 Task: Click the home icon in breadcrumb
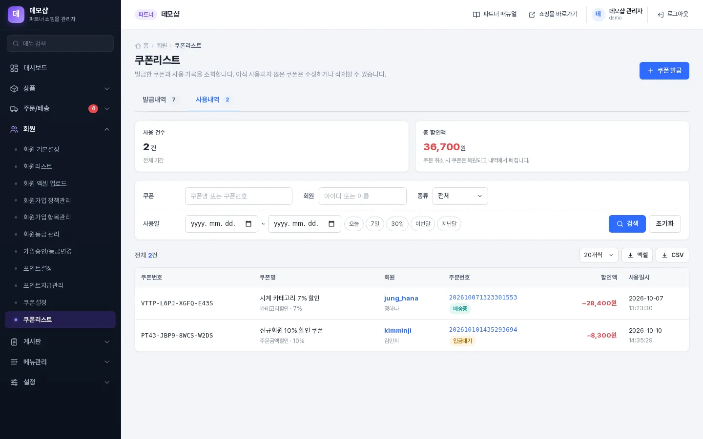[x=138, y=45]
